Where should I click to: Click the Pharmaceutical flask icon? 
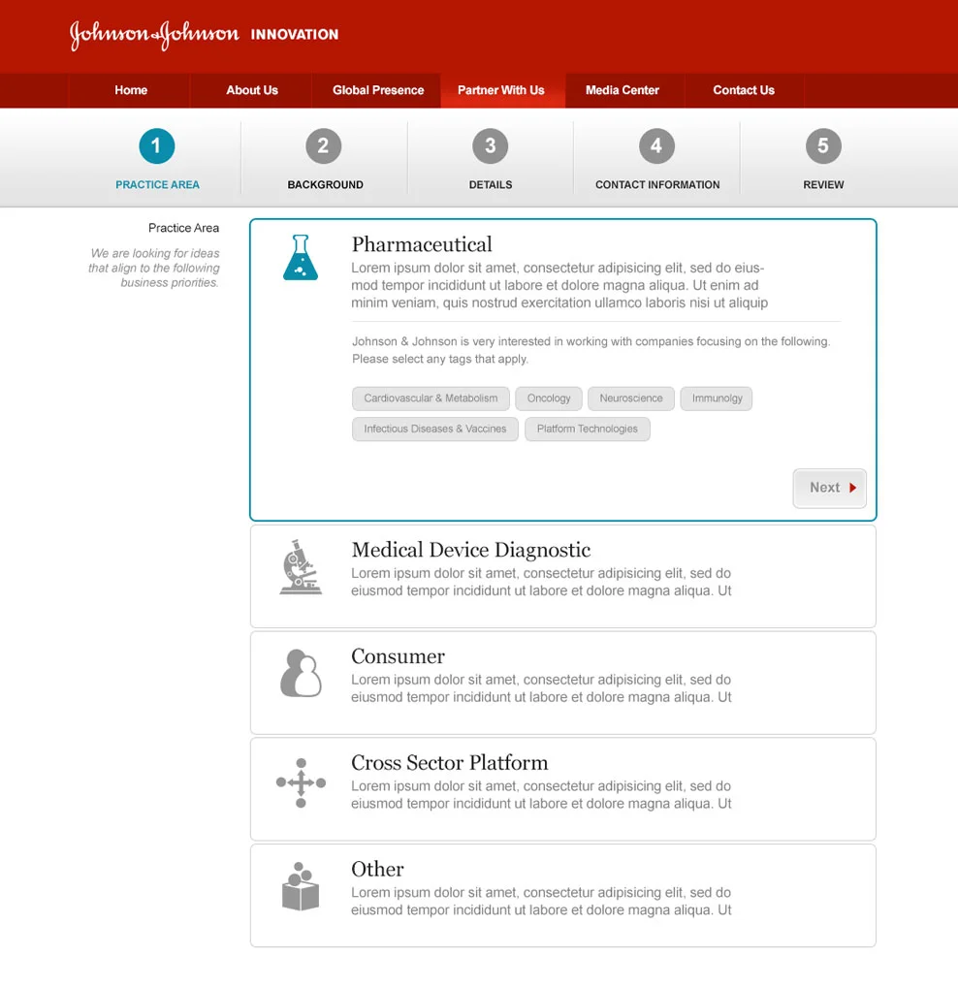(301, 257)
